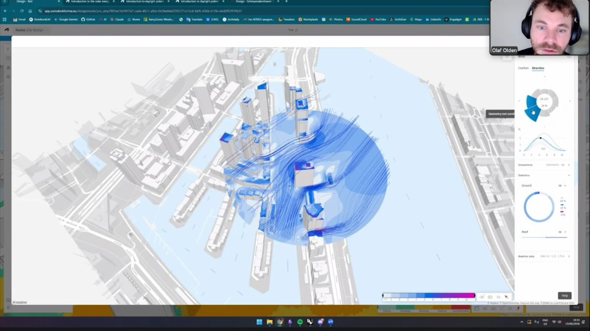The width and height of the screenshot is (590, 331).
Task: Toggle the Streamlines visibility eye
Action: [x=563, y=165]
